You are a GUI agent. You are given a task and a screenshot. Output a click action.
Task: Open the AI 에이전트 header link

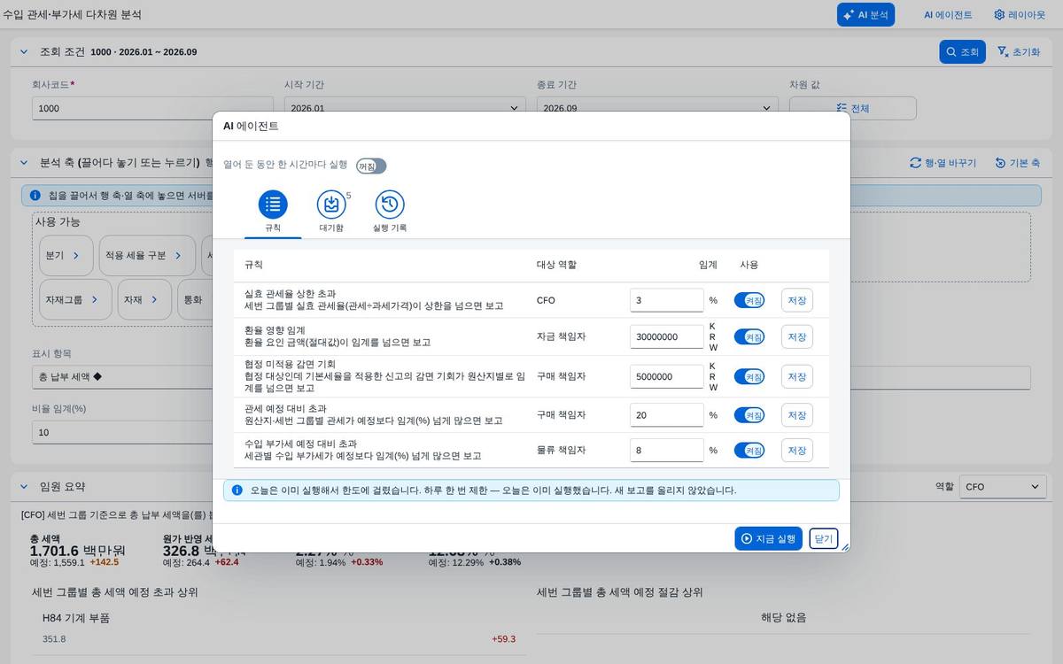948,15
